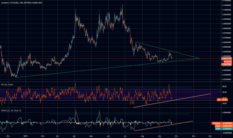
Task: Click the 0.08000000 price axis label
Action: (226, 28)
